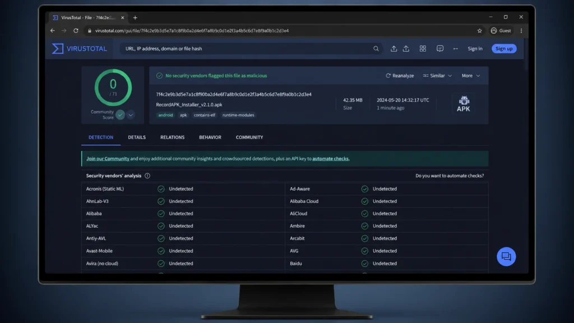Expand the More dropdown
The width and height of the screenshot is (574, 323).
click(470, 76)
